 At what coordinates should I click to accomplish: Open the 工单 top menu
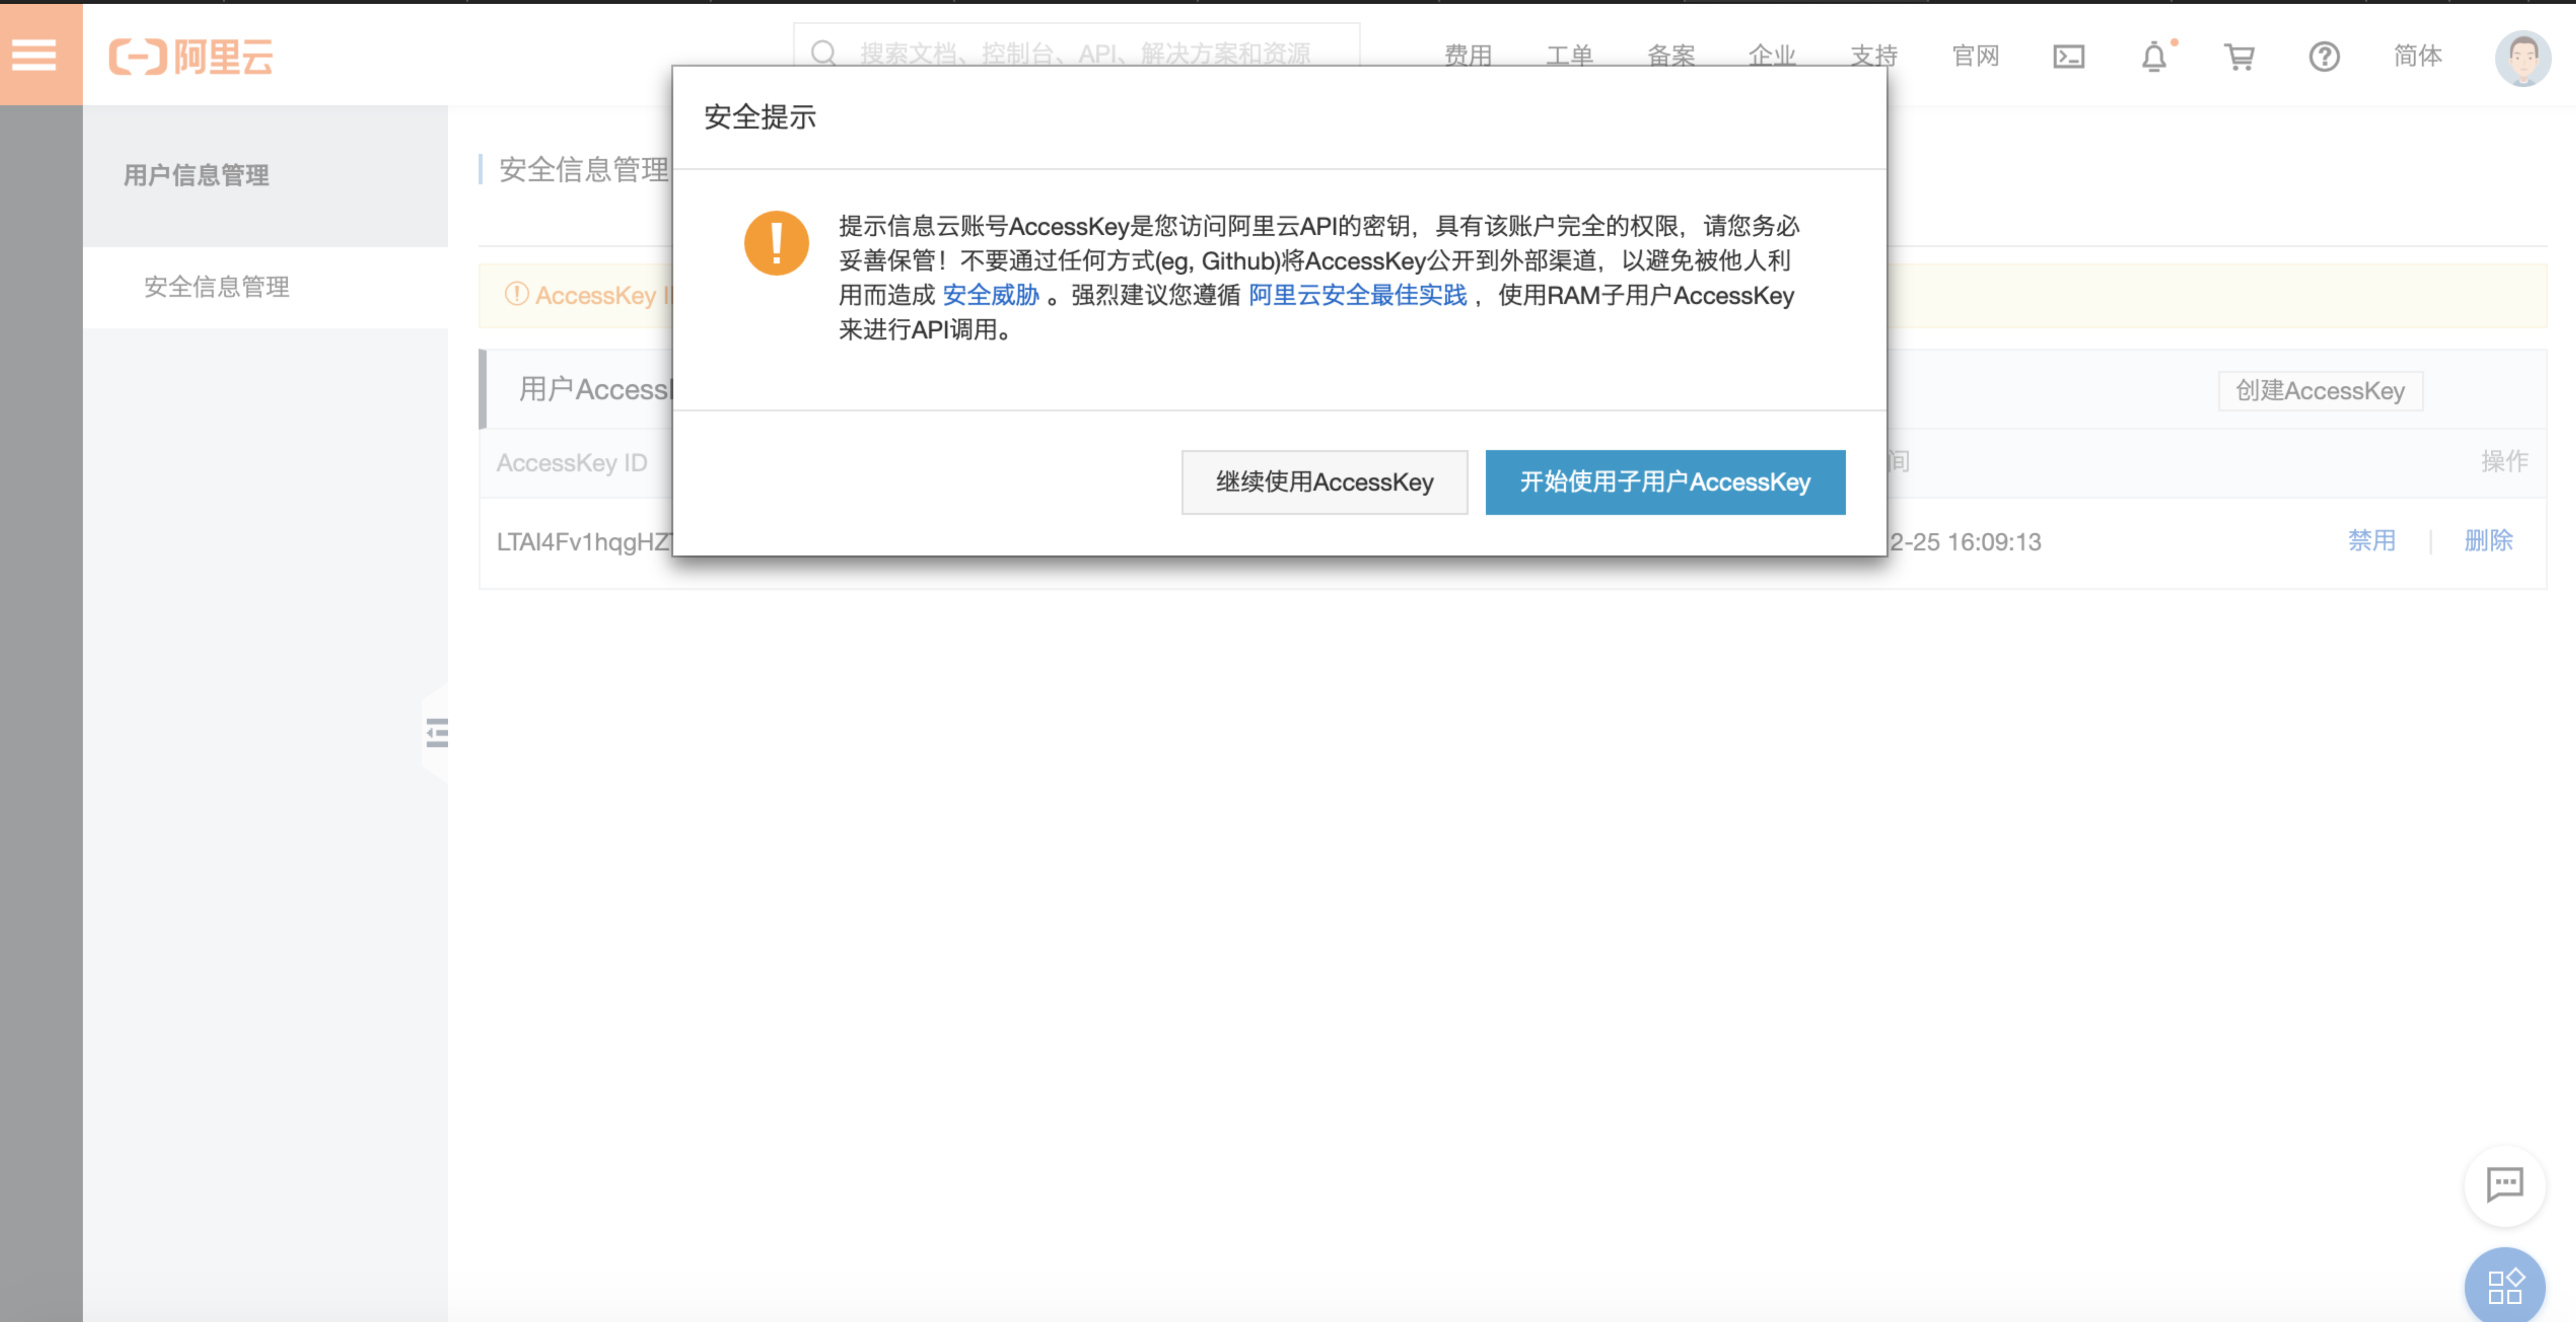point(1569,56)
